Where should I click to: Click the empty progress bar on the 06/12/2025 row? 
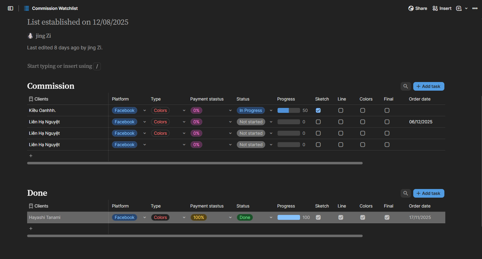tap(289, 122)
